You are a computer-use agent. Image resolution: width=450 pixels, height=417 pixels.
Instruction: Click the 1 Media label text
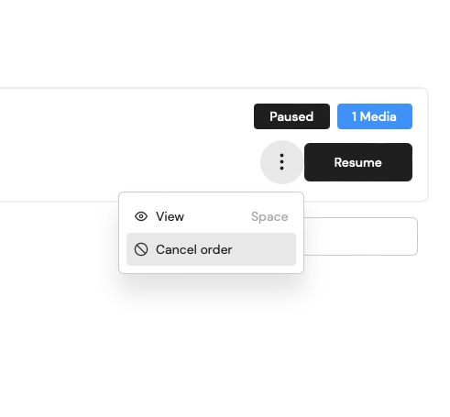(x=374, y=116)
